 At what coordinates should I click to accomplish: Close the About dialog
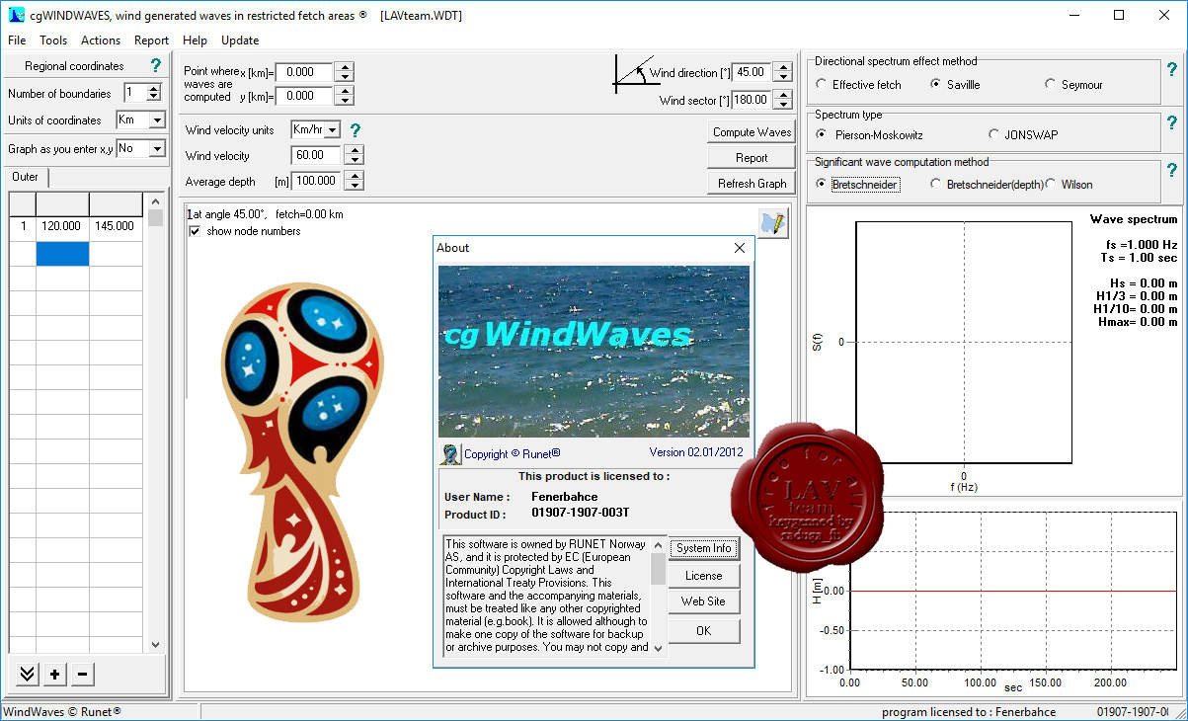point(740,248)
